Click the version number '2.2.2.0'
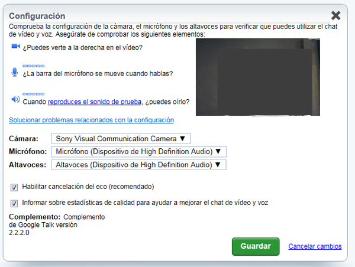The height and width of the screenshot is (267, 355). click(19, 233)
